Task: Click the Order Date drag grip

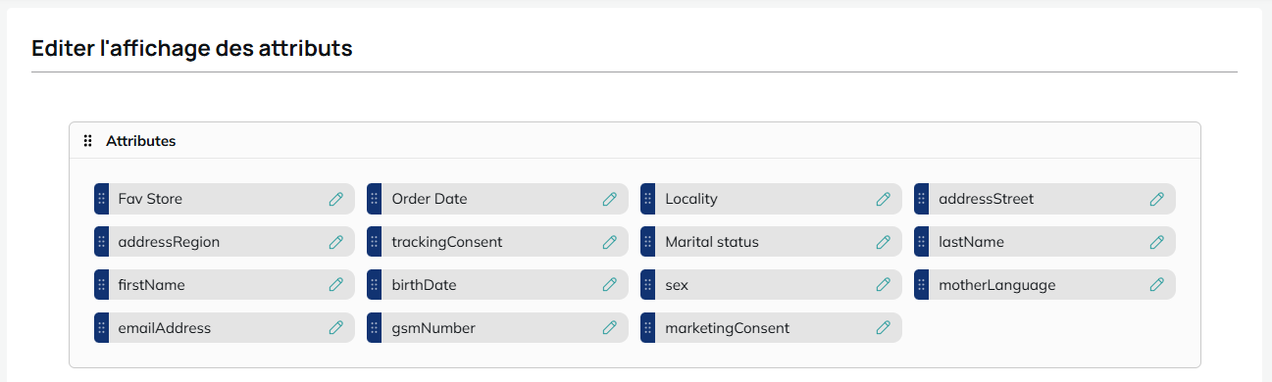Action: pyautogui.click(x=375, y=199)
